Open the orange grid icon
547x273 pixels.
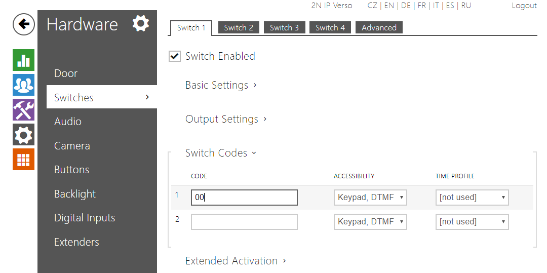click(x=23, y=159)
